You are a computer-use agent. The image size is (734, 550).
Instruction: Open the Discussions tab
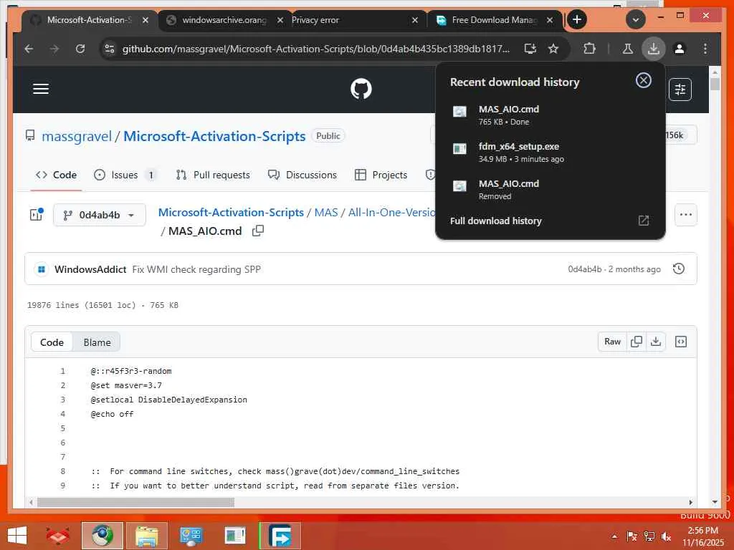(302, 175)
